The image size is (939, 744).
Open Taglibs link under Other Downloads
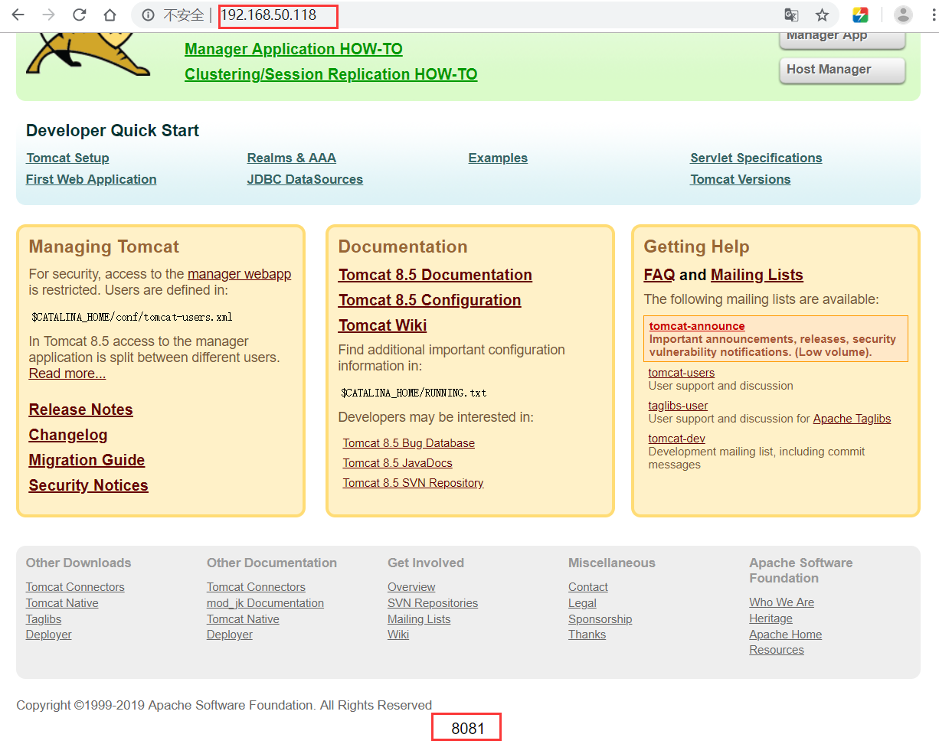click(x=44, y=619)
